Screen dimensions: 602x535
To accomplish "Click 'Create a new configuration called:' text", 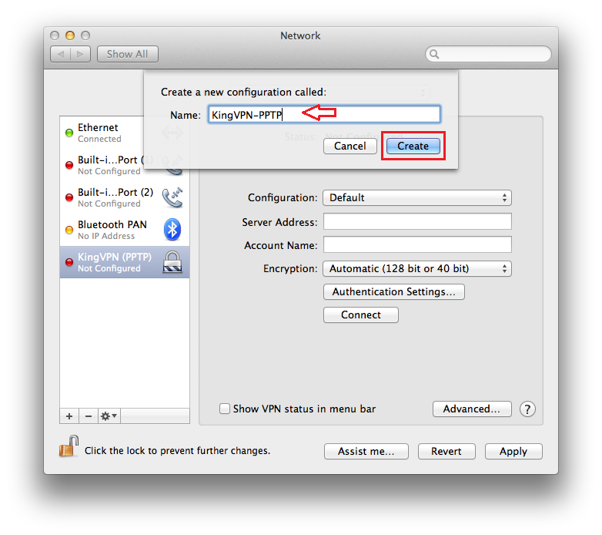I will 243,93.
